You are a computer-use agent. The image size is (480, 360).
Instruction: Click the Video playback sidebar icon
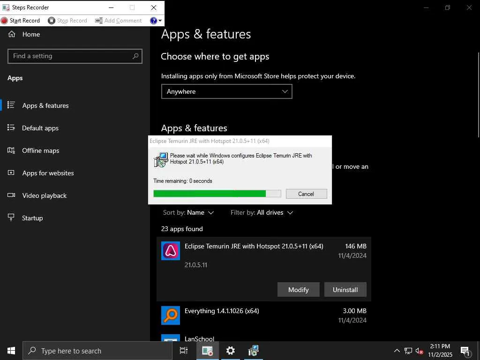click(x=11, y=195)
